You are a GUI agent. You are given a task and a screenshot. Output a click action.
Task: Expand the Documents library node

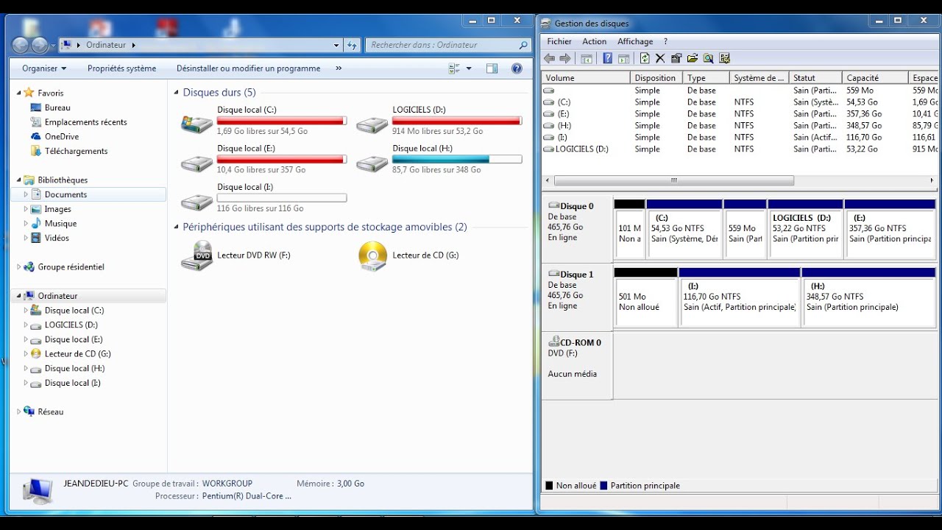[26, 194]
